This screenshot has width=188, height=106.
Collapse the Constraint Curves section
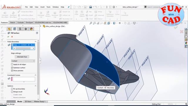(x=36, y=75)
